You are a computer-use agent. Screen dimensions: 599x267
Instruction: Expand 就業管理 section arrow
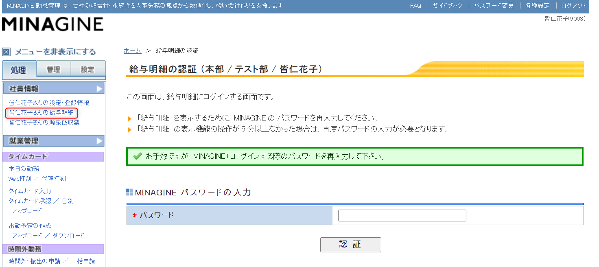click(x=99, y=141)
